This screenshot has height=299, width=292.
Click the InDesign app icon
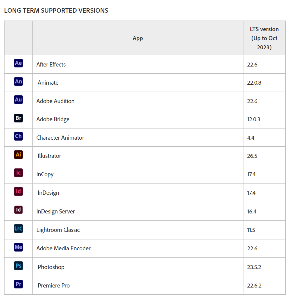point(18,191)
